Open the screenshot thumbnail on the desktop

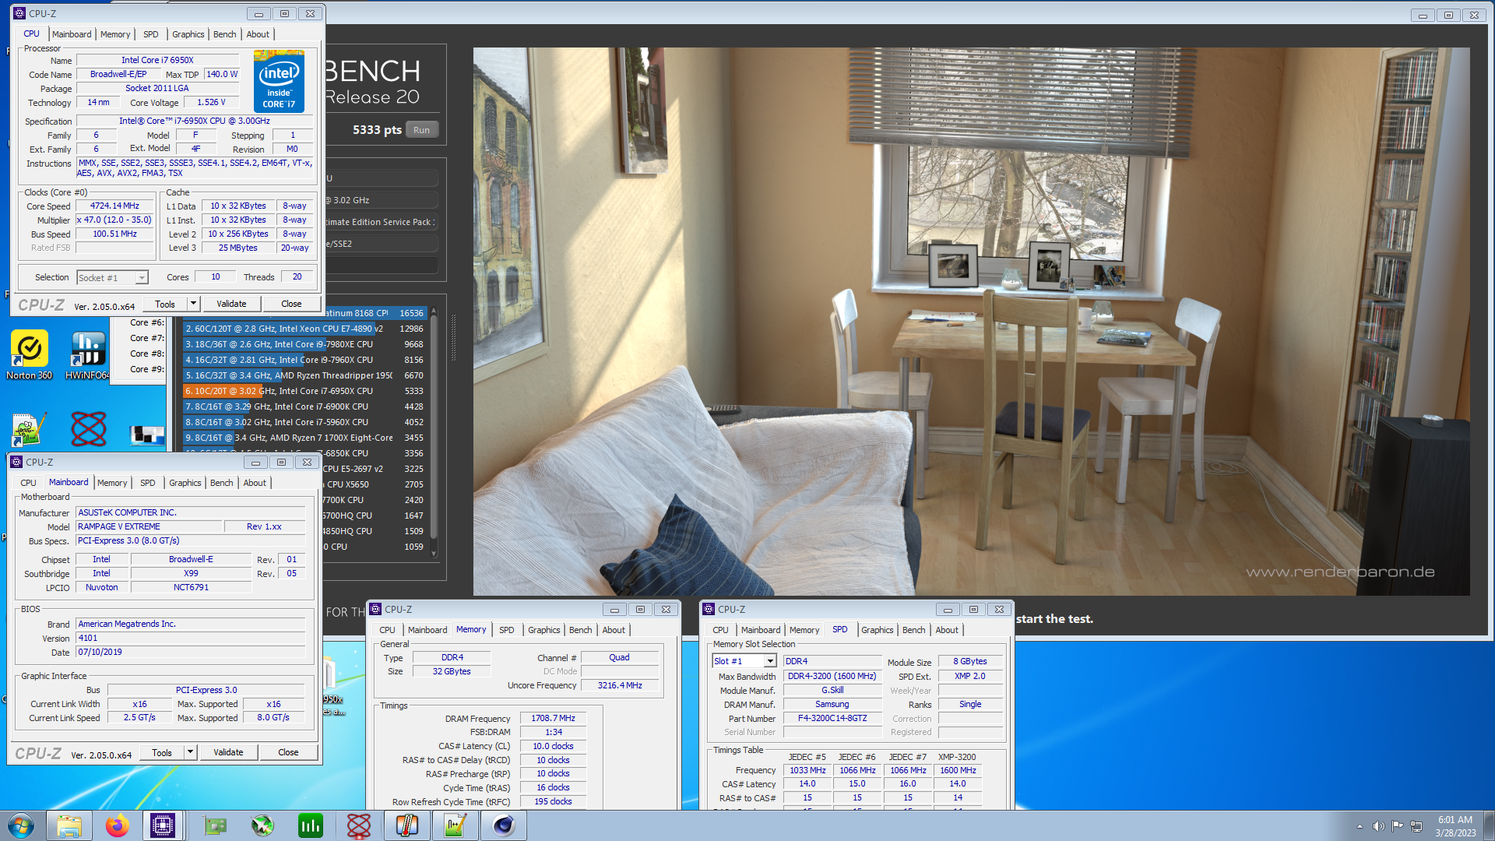coord(147,435)
